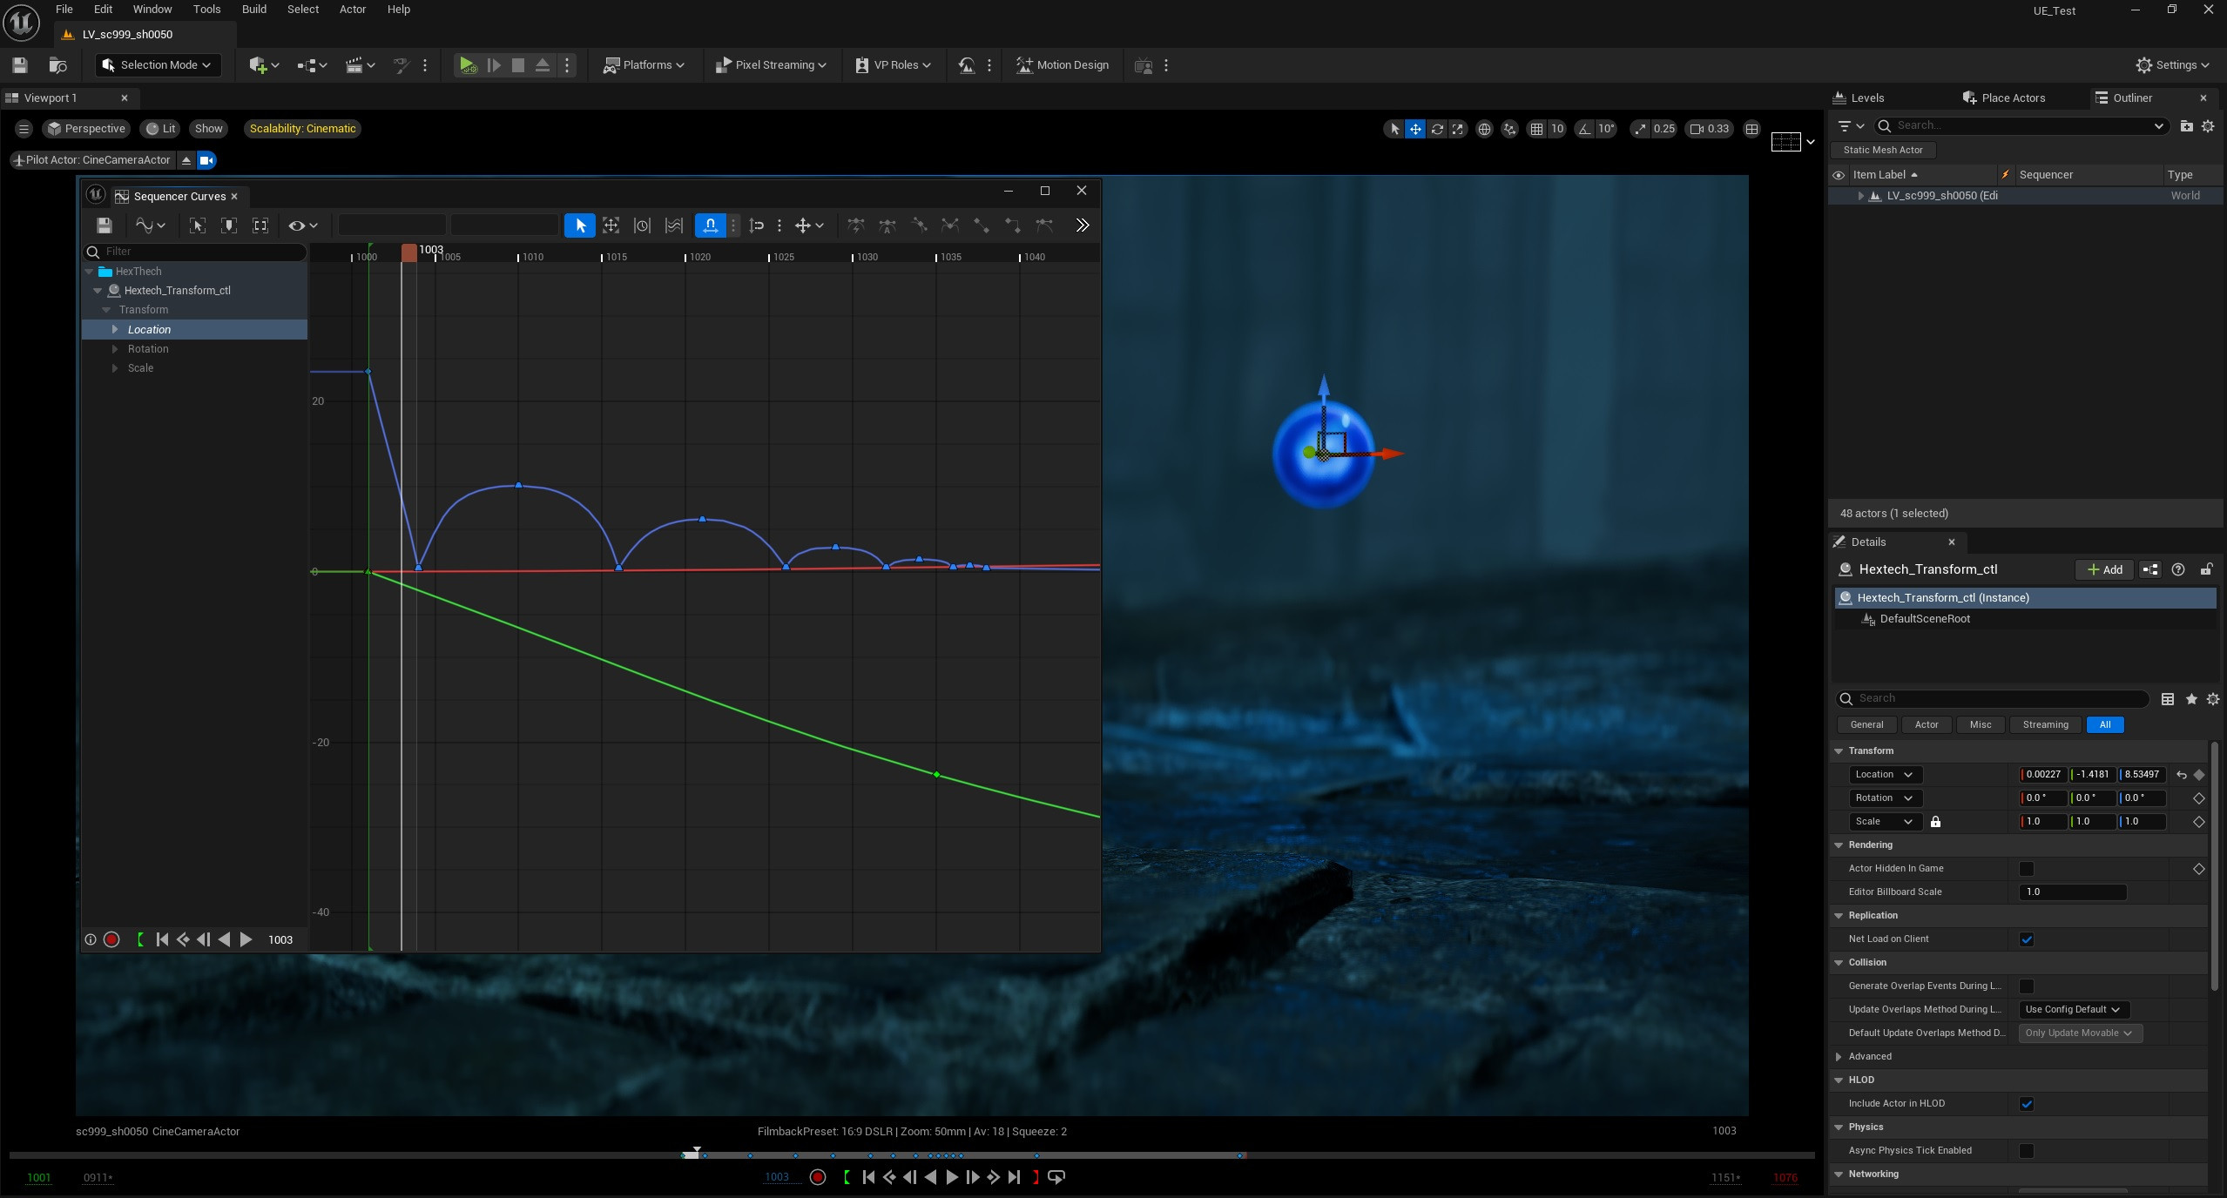Open the Actor menu

tap(352, 10)
